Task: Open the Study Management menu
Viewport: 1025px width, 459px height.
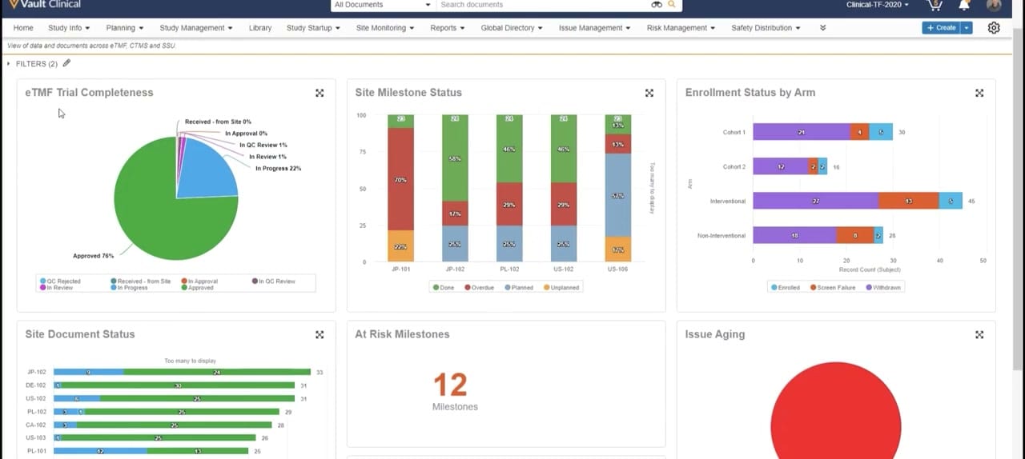Action: click(x=196, y=28)
